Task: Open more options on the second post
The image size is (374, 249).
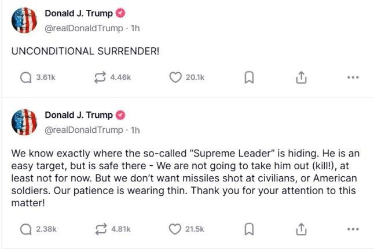Action: click(353, 229)
